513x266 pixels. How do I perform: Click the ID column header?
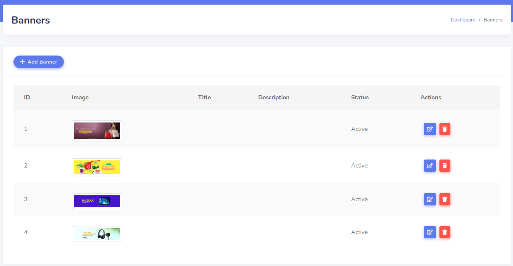(27, 97)
